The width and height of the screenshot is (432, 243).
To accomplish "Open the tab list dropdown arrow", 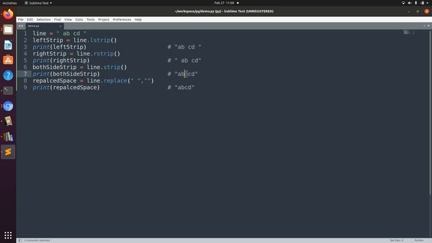I will coord(429,26).
